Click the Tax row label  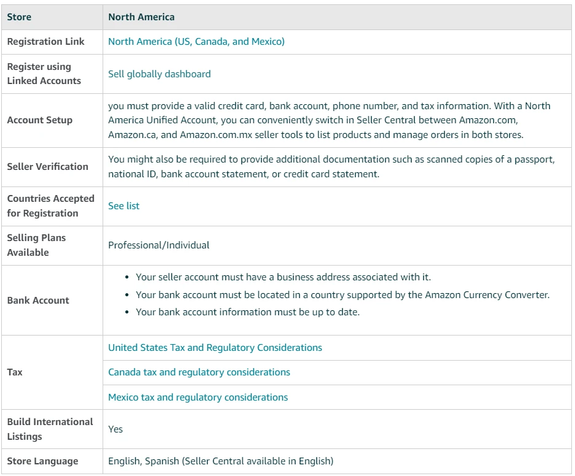(x=15, y=372)
